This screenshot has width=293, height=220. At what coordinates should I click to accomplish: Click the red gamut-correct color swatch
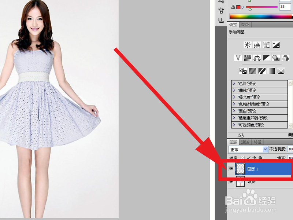coord(238,7)
